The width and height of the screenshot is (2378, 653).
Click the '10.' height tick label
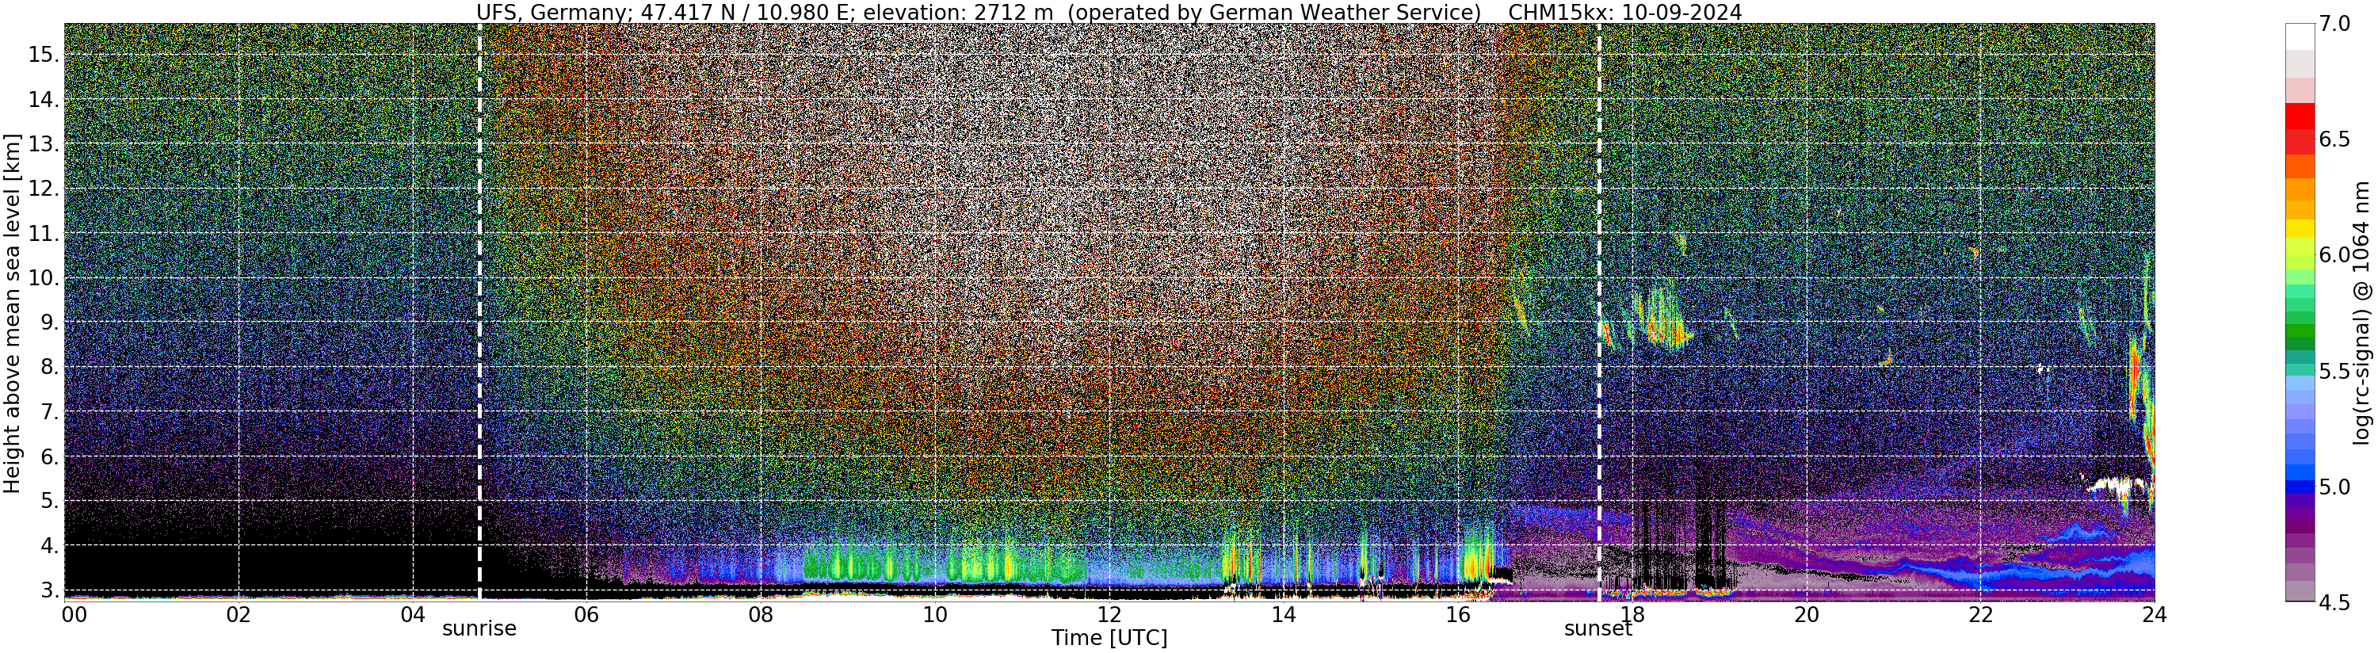pyautogui.click(x=43, y=279)
